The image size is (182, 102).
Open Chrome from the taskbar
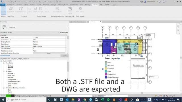click(85, 99)
